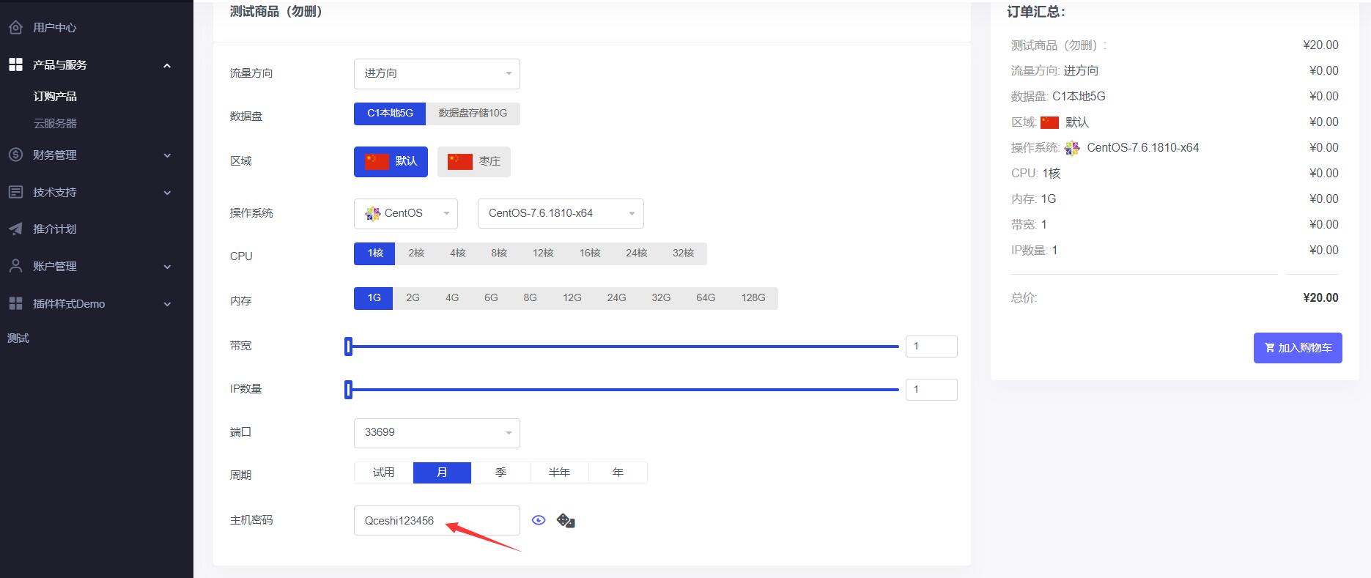The width and height of the screenshot is (1371, 578).
Task: Click the home icon beside 用户中心
Action: point(15,27)
